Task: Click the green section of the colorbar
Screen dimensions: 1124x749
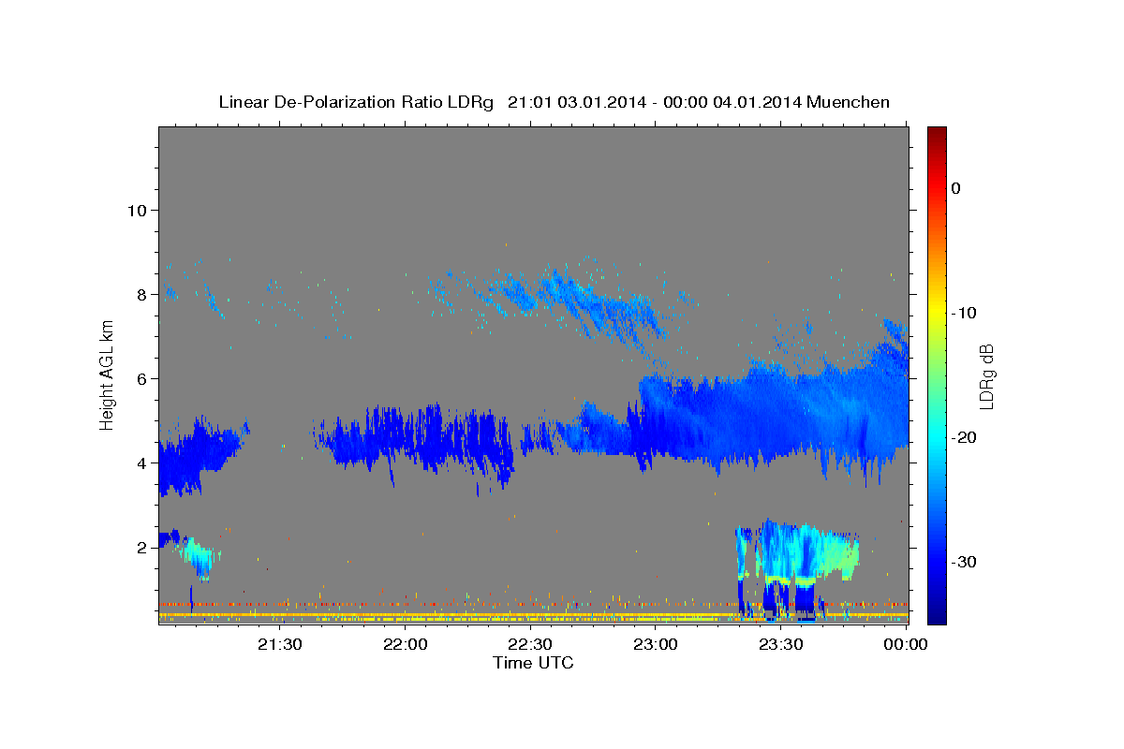Action: 937,374
